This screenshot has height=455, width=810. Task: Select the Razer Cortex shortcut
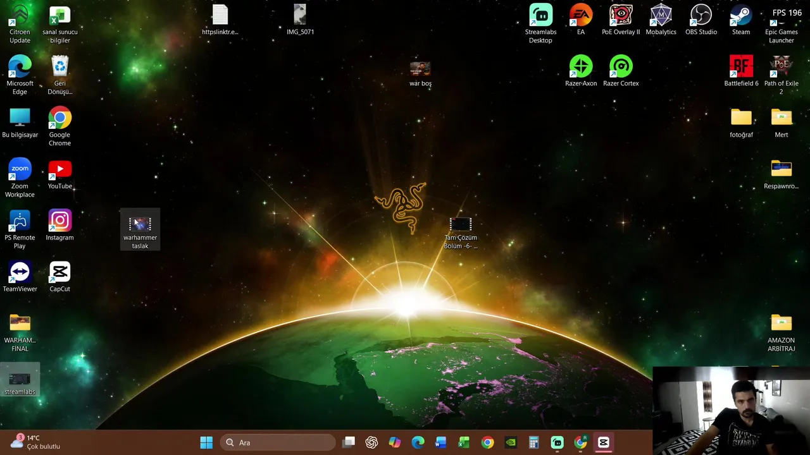click(621, 71)
